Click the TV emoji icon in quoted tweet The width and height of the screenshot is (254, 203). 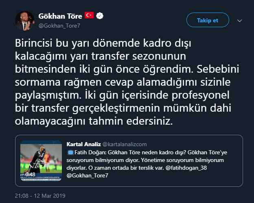pyautogui.click(x=70, y=152)
